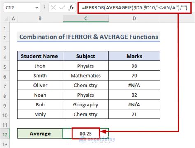Image resolution: width=195 pixels, height=148 pixels.
Task: Click the cell containing 'Bob'
Action: pyautogui.click(x=40, y=104)
